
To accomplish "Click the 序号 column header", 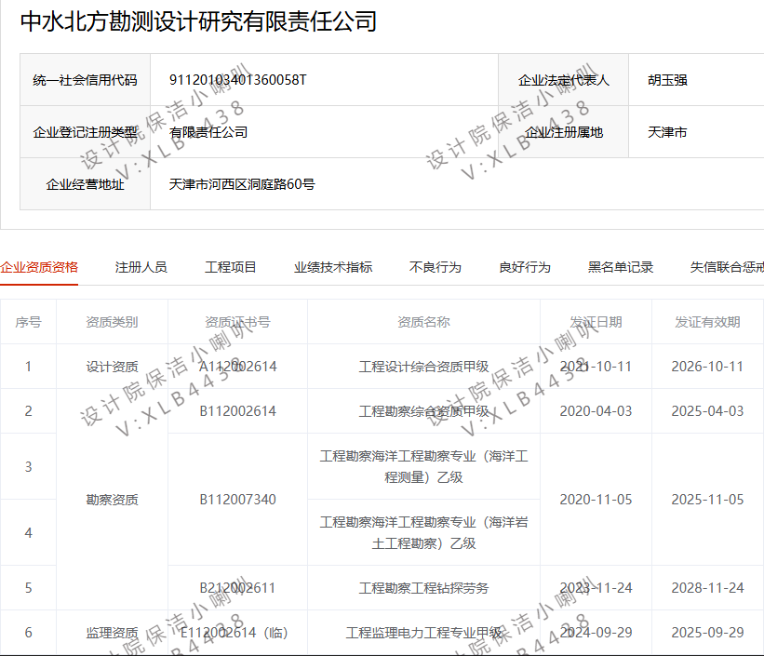I will [x=28, y=322].
